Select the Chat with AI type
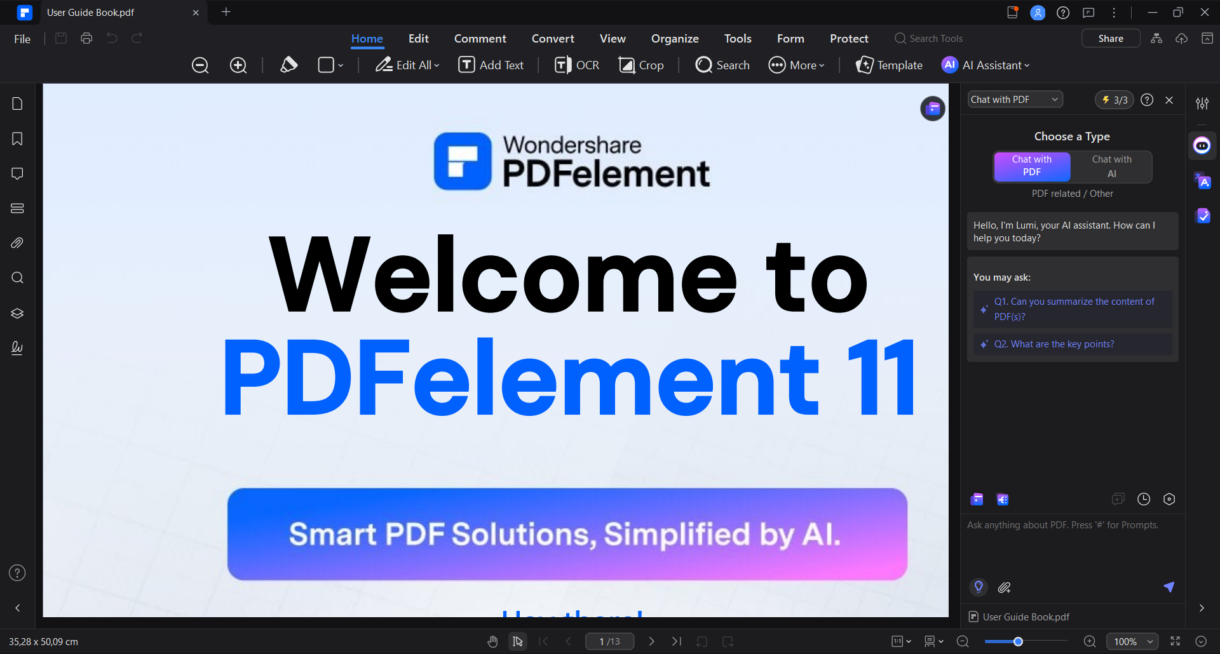 (x=1111, y=166)
